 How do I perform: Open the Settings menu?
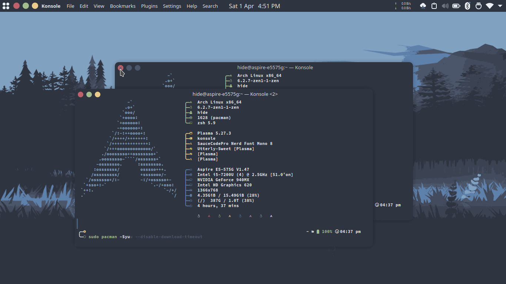[x=172, y=6]
